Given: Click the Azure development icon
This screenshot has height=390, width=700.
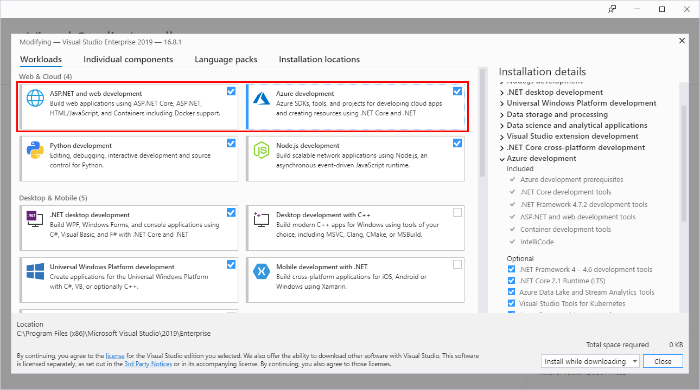Looking at the screenshot, I should point(261,97).
